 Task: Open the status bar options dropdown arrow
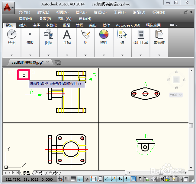point(181,179)
